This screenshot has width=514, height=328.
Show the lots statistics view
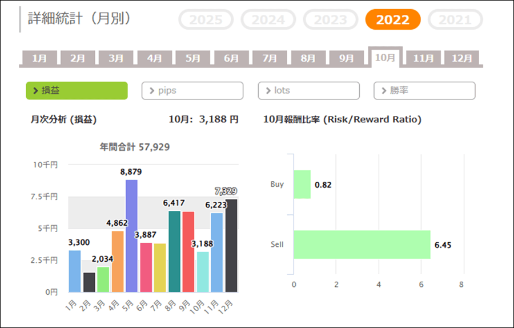click(308, 90)
